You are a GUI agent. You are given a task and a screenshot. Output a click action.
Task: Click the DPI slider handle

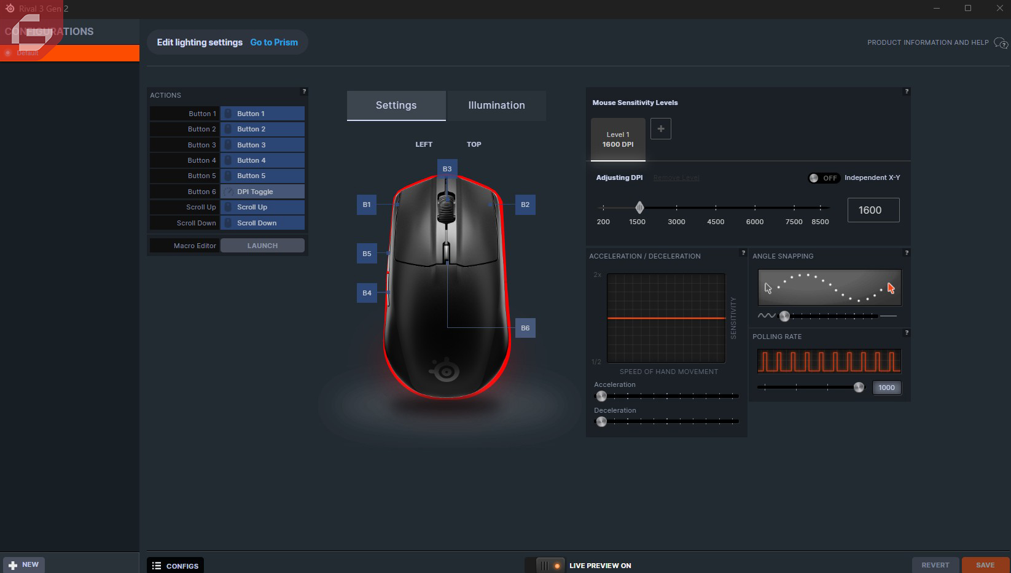pyautogui.click(x=639, y=208)
